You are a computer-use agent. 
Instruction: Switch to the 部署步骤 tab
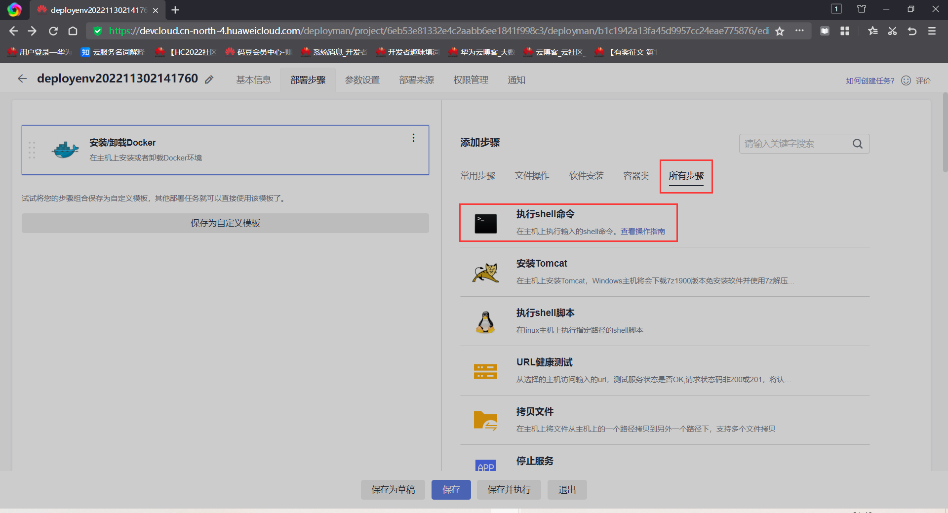308,80
